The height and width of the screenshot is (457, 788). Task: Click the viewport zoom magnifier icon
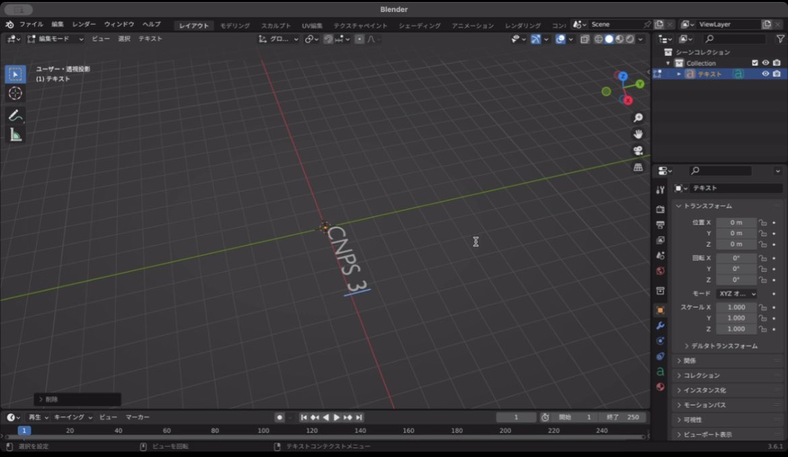pyautogui.click(x=638, y=118)
